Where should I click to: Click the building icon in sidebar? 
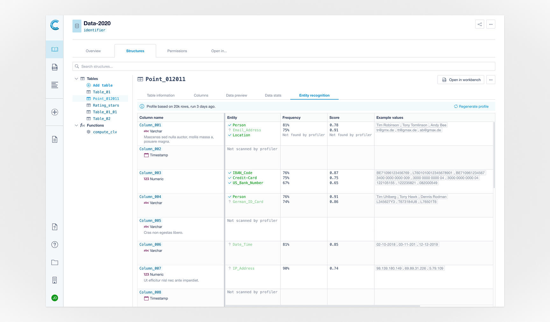click(55, 280)
